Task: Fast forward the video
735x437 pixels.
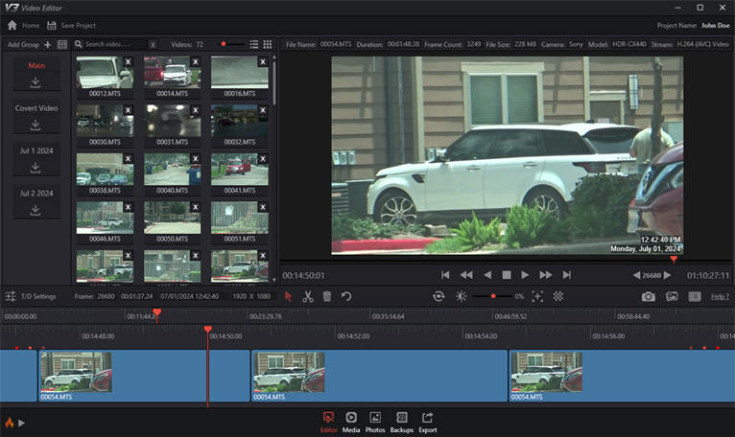Action: click(546, 275)
